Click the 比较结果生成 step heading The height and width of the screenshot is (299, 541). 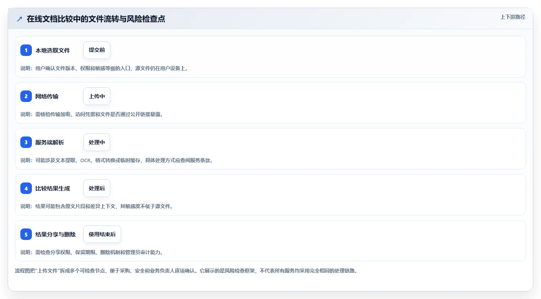click(53, 188)
